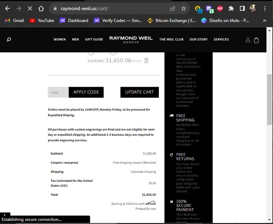Click the browser forward arrow

tap(19, 9)
